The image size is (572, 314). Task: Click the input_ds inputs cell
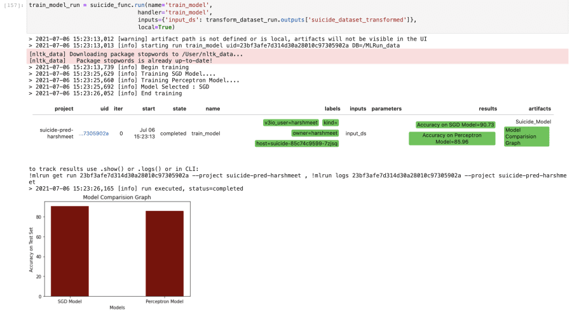tap(356, 133)
